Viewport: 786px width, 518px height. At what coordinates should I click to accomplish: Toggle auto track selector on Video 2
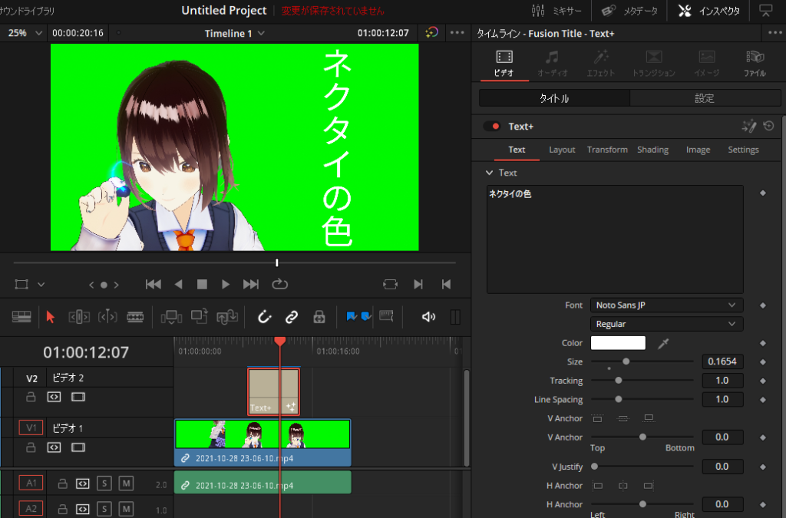click(x=54, y=398)
